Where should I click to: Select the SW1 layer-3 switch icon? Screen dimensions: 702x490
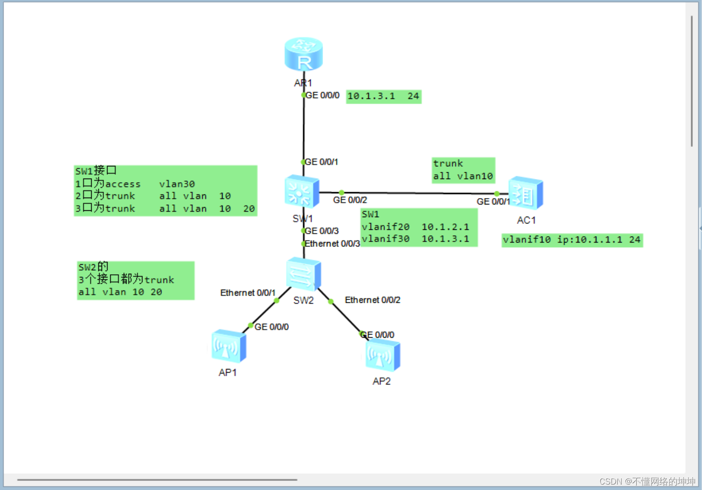302,191
